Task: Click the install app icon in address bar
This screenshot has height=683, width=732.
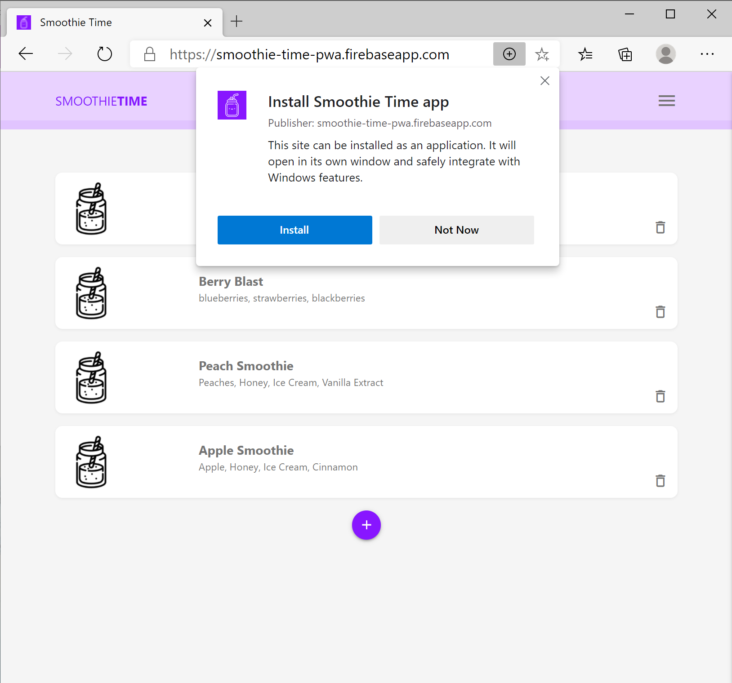Action: pos(509,54)
